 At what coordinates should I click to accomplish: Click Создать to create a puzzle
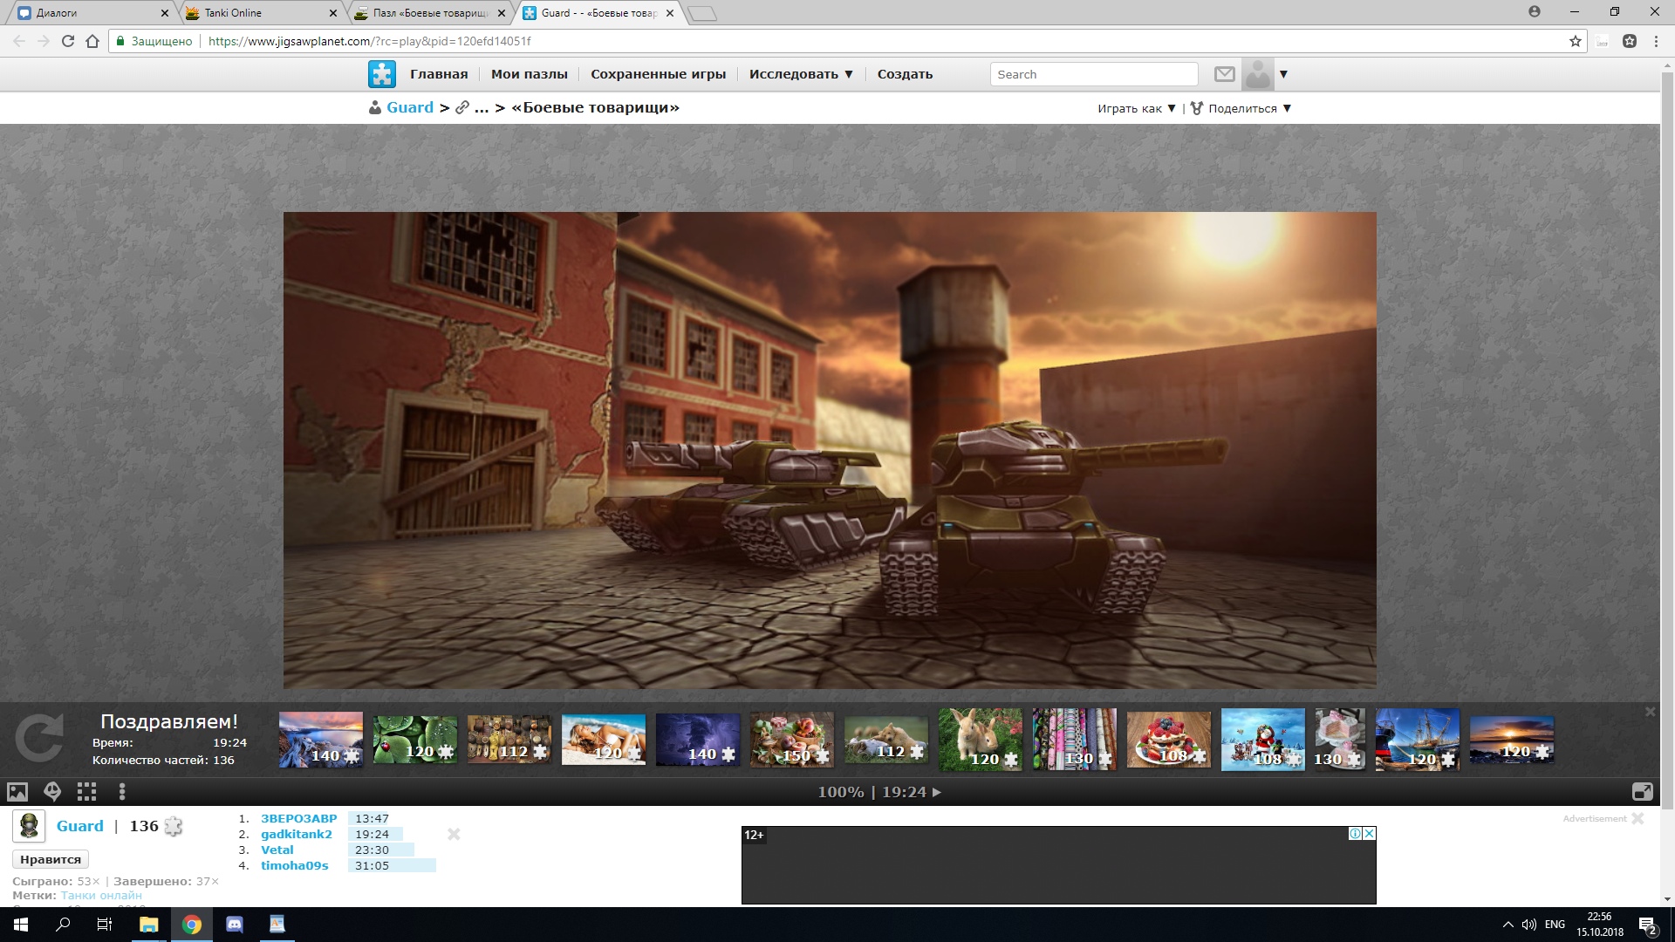pos(905,74)
